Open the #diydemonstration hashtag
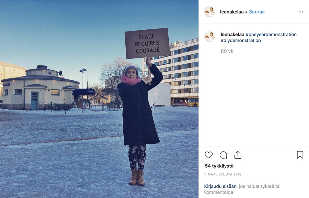309x198 pixels. point(241,40)
